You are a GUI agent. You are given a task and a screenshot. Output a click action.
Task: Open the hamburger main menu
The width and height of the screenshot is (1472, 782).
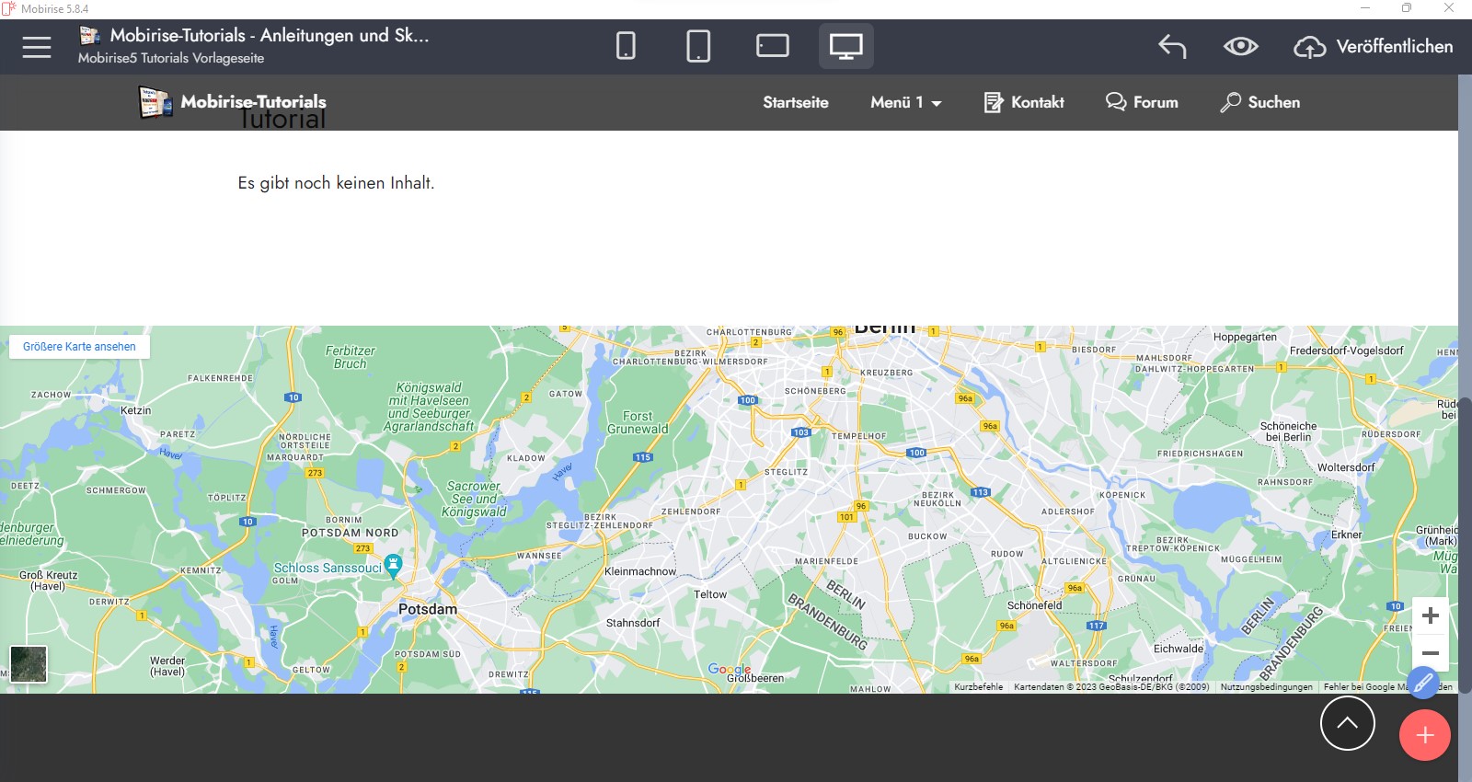37,47
